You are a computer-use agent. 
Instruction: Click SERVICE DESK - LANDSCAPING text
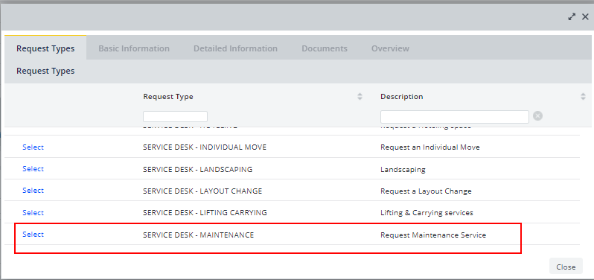[x=198, y=169]
